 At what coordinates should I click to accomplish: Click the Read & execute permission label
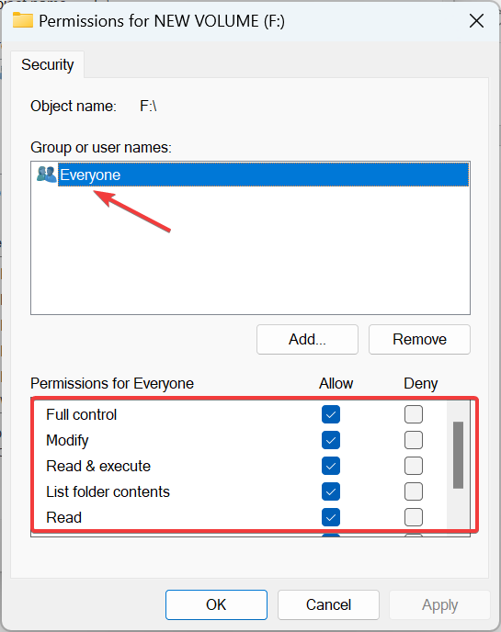coord(98,467)
